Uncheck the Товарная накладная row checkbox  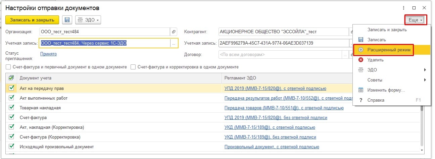(12, 108)
